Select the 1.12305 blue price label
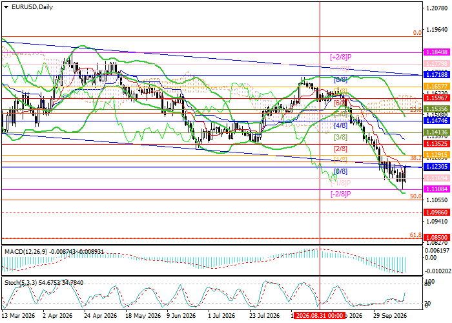The height and width of the screenshot is (323, 452). tap(437, 167)
